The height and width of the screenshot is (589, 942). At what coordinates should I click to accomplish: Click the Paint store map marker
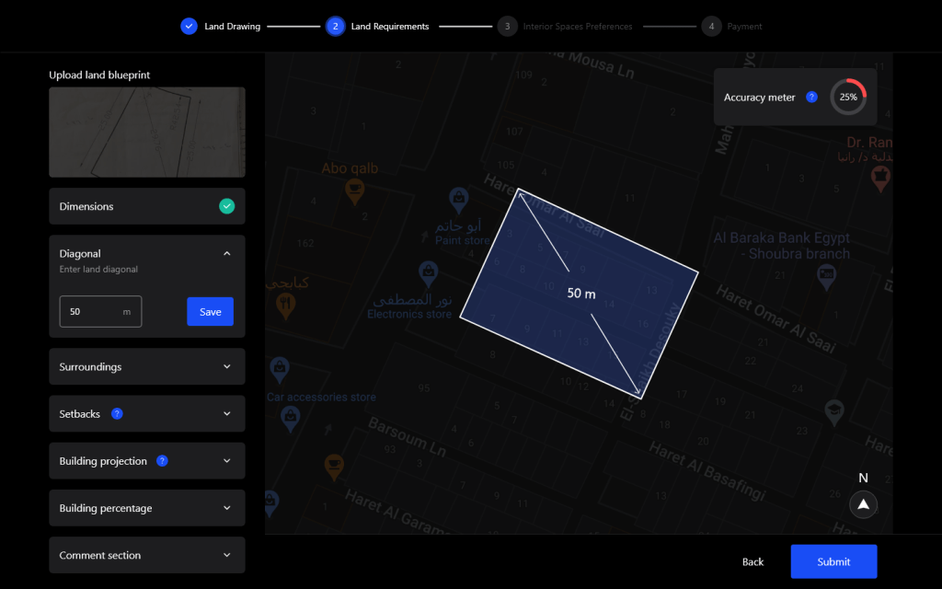click(459, 197)
